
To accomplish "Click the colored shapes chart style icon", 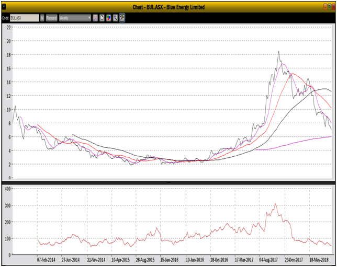I will 108,18.
